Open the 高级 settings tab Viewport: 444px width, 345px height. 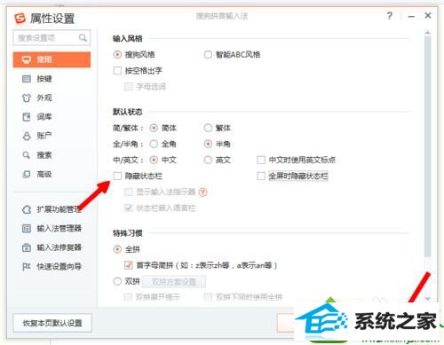(44, 174)
